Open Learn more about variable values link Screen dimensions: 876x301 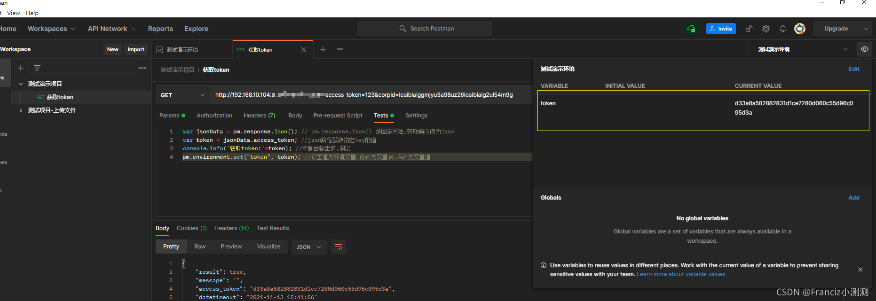[681, 274]
